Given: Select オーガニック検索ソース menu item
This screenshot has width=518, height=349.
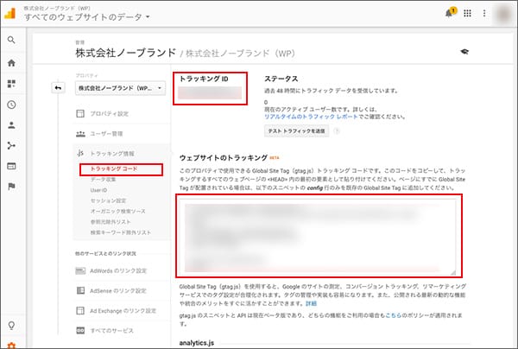Looking at the screenshot, I should click(118, 211).
